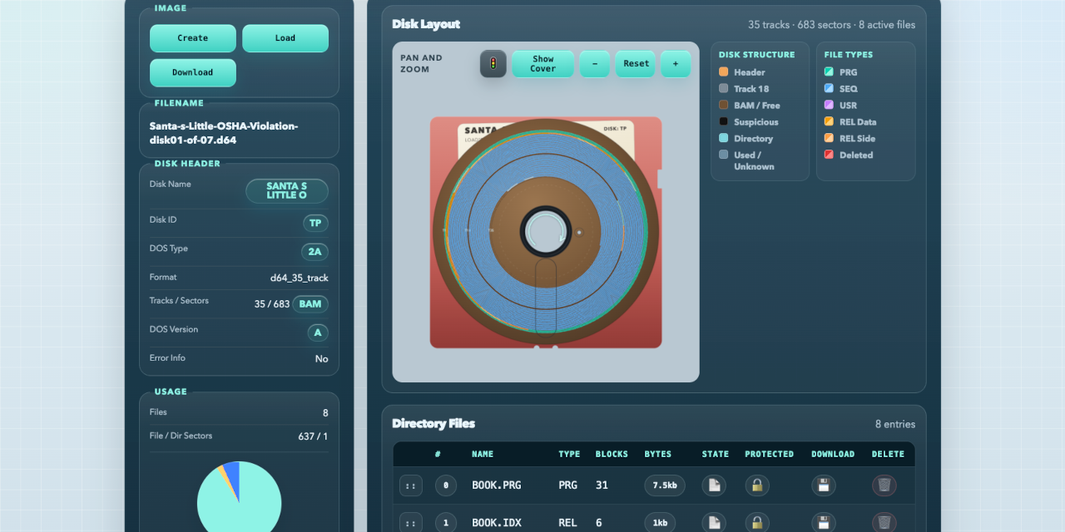Click the floppy disk layout image
1065x532 pixels.
tap(546, 232)
